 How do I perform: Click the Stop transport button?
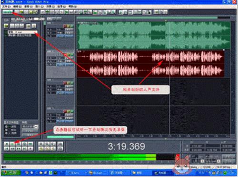tap(7, 144)
